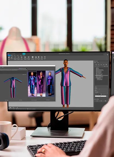Click the trash icon in the materials panel

coord(106,65)
